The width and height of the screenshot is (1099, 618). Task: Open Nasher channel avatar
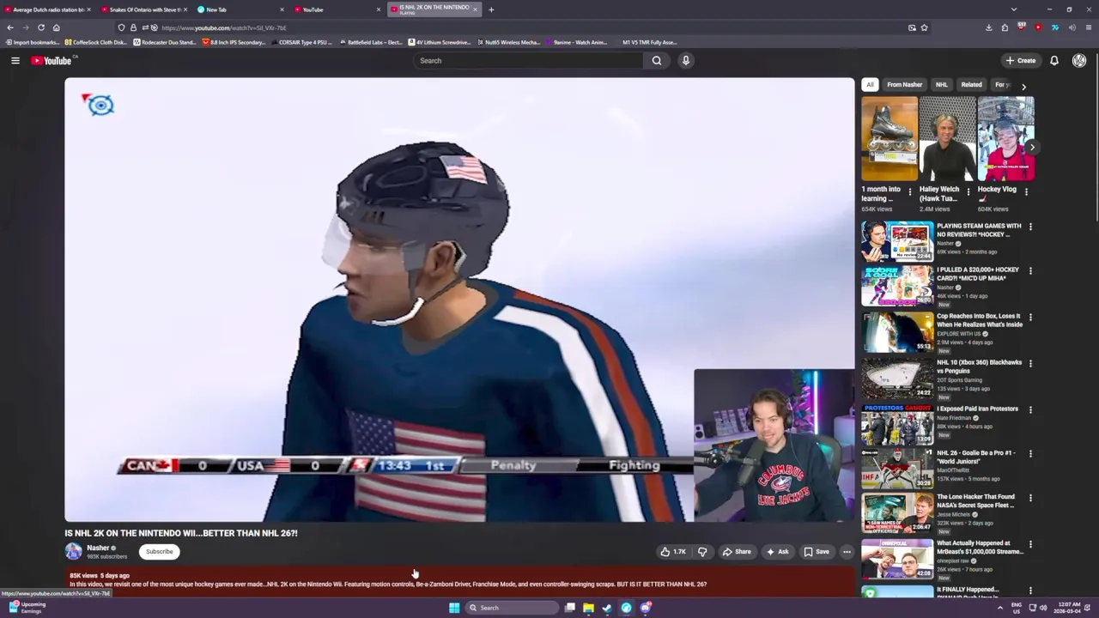74,551
